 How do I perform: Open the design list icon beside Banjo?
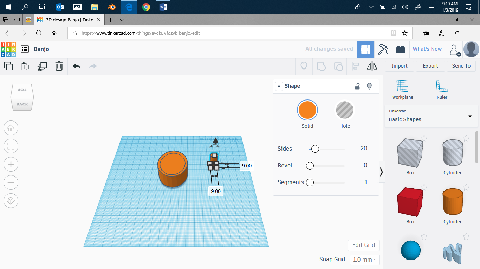point(25,49)
